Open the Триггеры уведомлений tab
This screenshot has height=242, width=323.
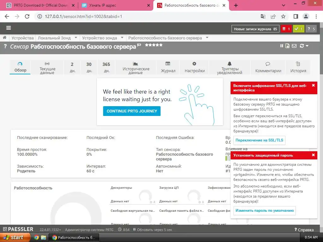tap(230, 67)
